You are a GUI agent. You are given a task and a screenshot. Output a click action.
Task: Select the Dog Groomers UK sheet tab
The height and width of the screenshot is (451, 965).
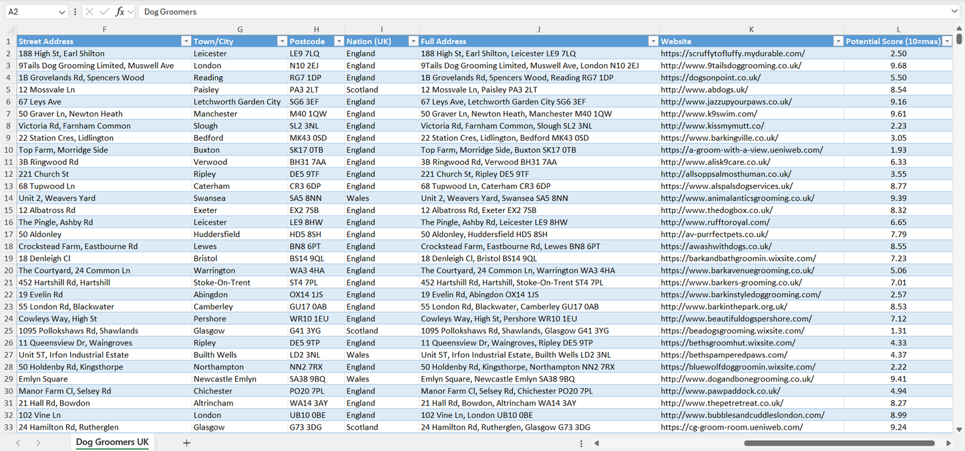(x=112, y=442)
